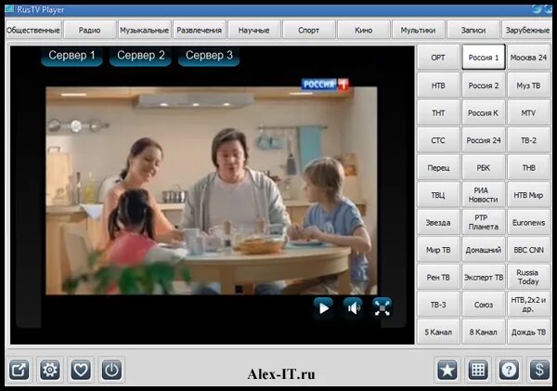Select the Мир ТВ channel
The width and height of the screenshot is (557, 391).
coord(438,250)
